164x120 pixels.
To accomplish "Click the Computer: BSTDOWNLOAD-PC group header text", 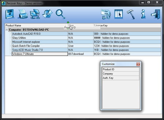I will coord(29,30).
